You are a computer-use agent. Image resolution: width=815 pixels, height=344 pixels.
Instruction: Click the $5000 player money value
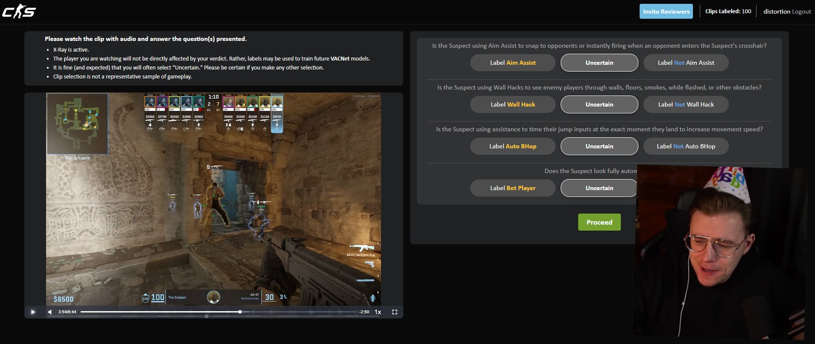(228, 116)
